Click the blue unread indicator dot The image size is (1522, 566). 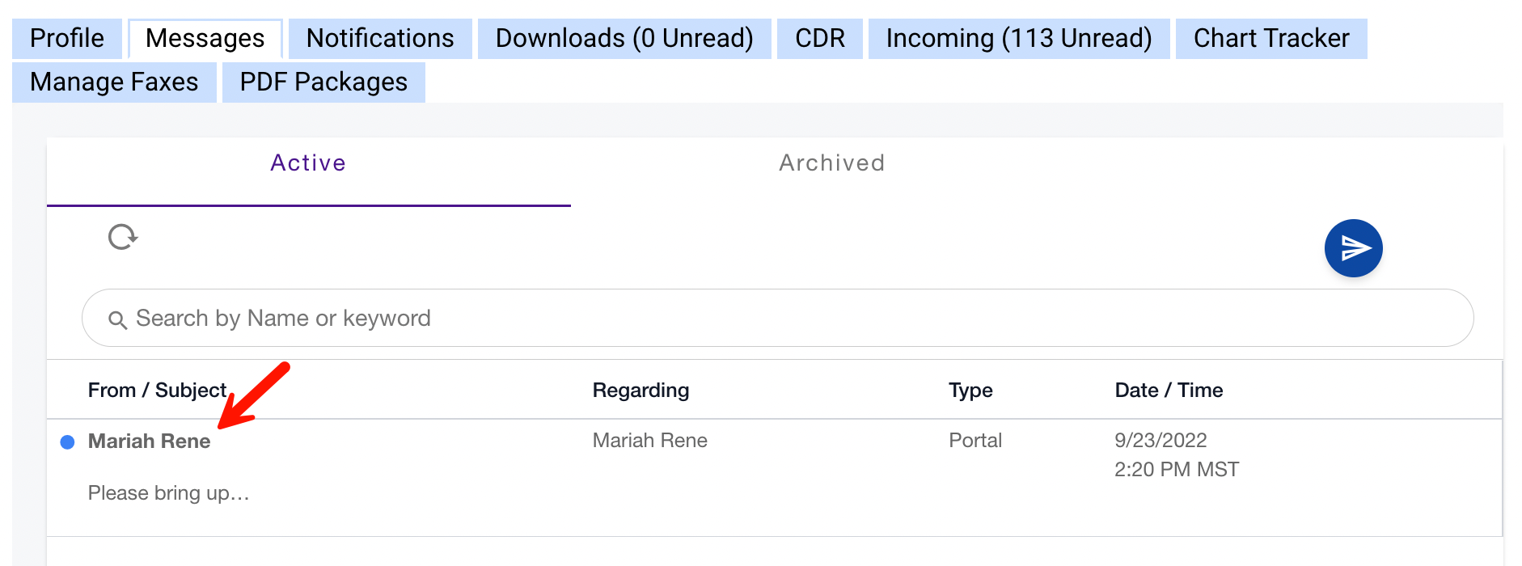pyautogui.click(x=68, y=441)
